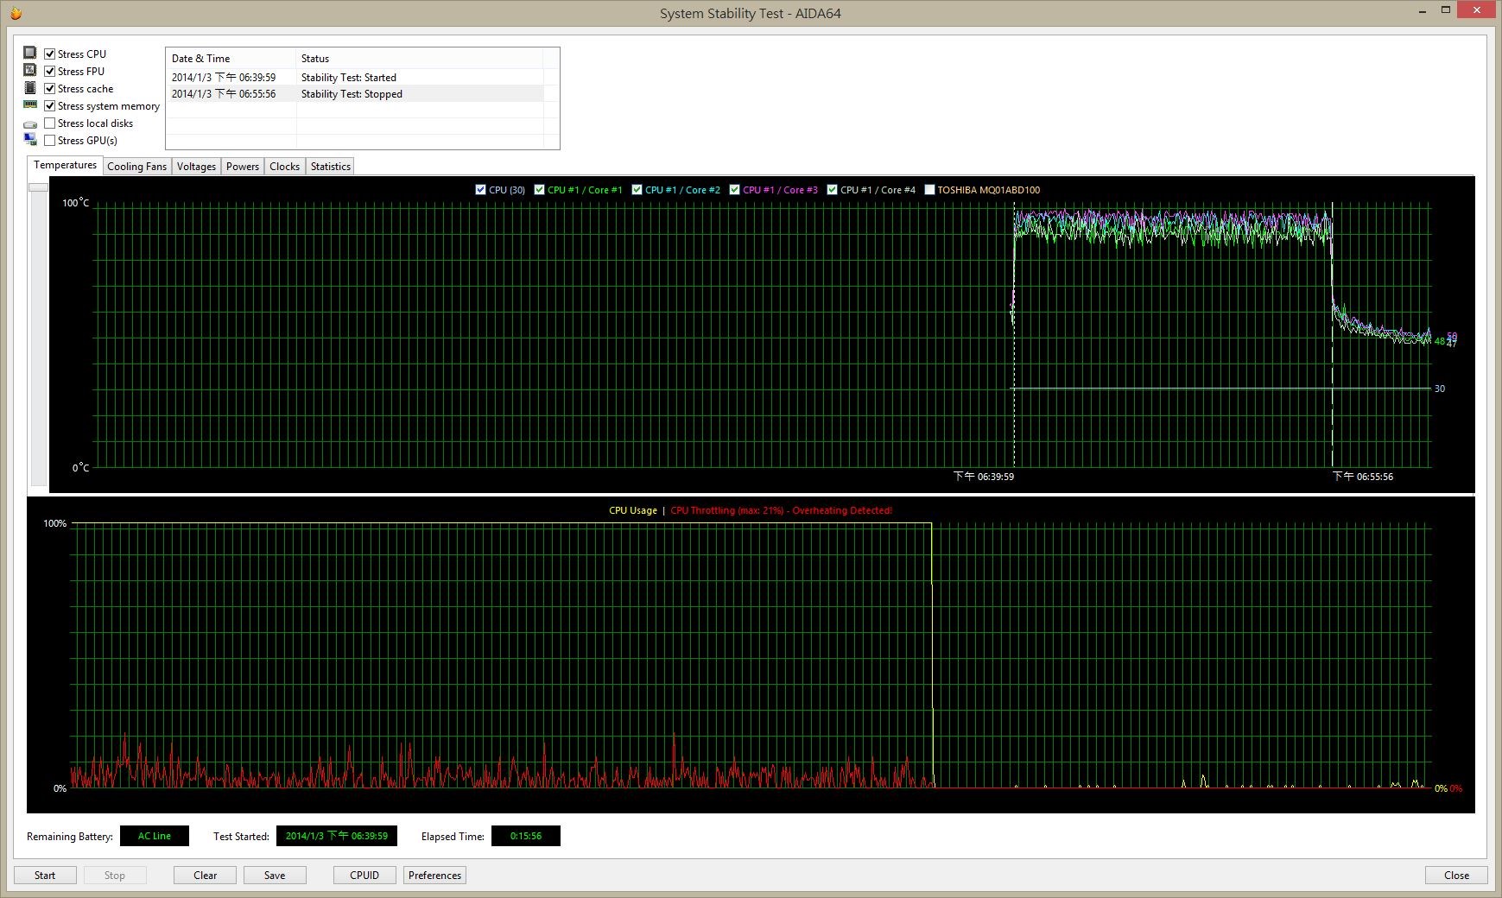Toggle the CPU #1 / Core #2 legend checkbox
The height and width of the screenshot is (898, 1502).
(x=637, y=189)
